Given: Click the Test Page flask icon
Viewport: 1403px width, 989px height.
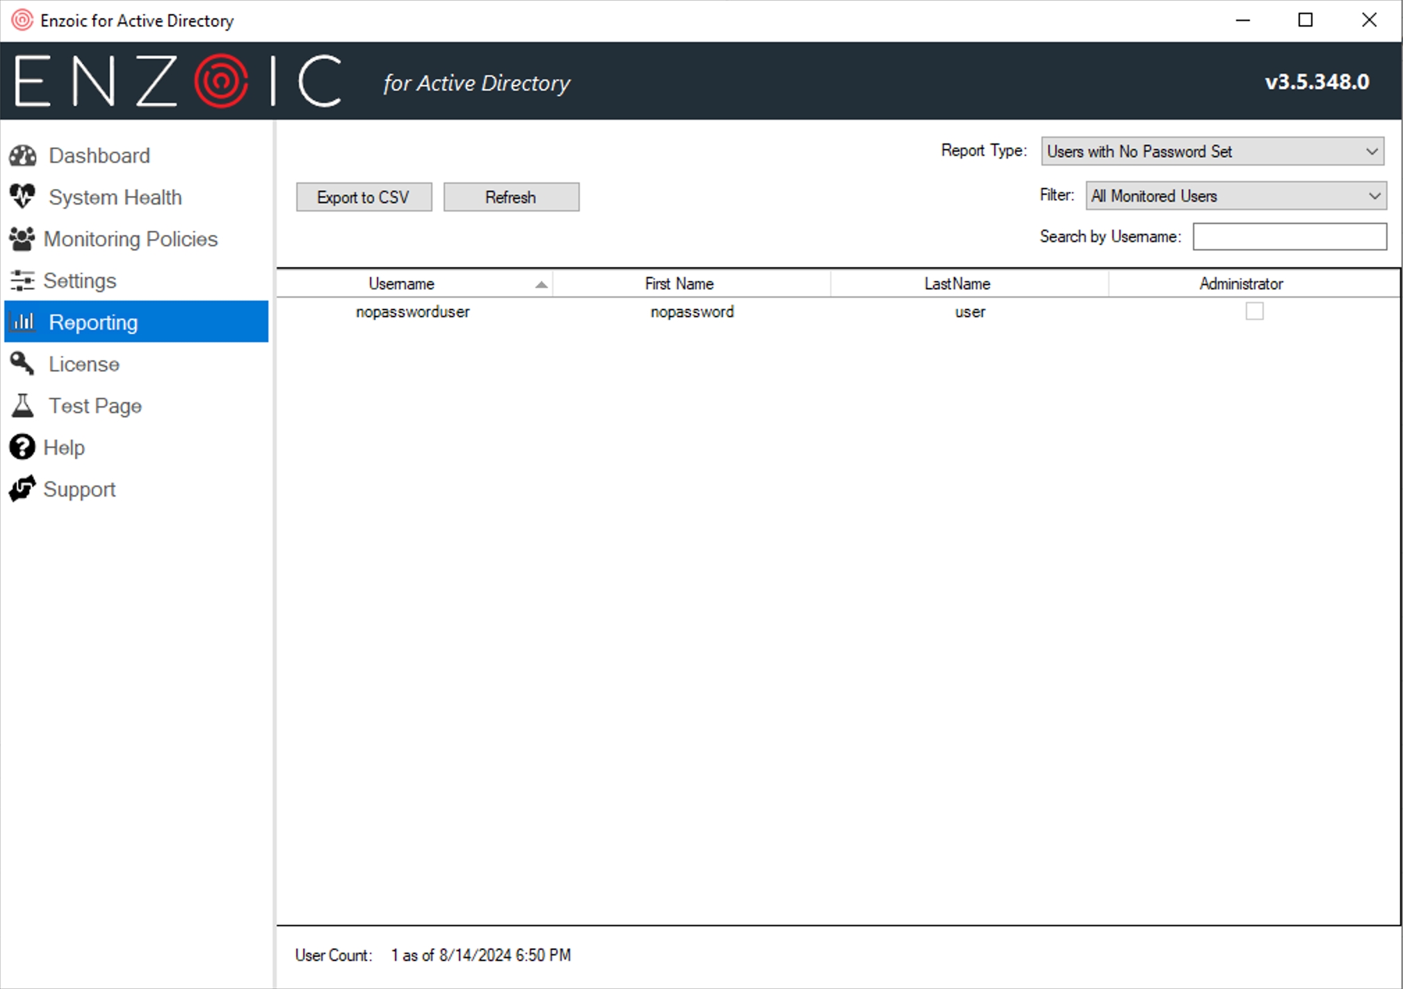Looking at the screenshot, I should (22, 405).
